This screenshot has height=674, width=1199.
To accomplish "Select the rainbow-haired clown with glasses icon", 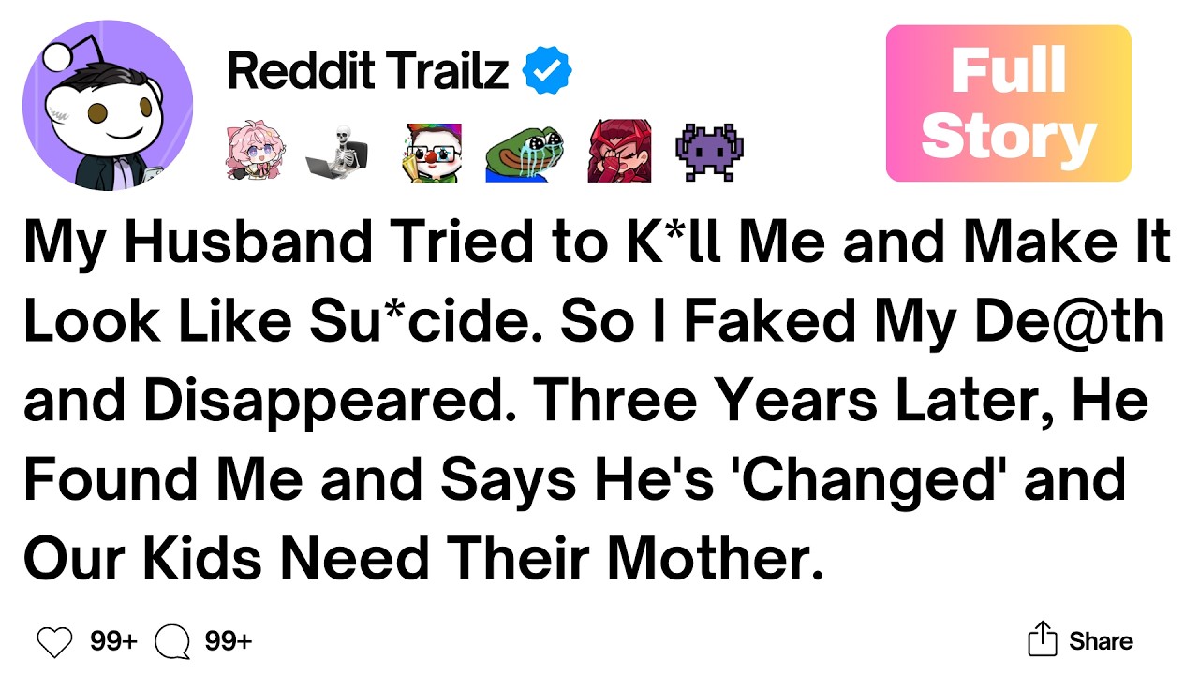I will [x=433, y=153].
